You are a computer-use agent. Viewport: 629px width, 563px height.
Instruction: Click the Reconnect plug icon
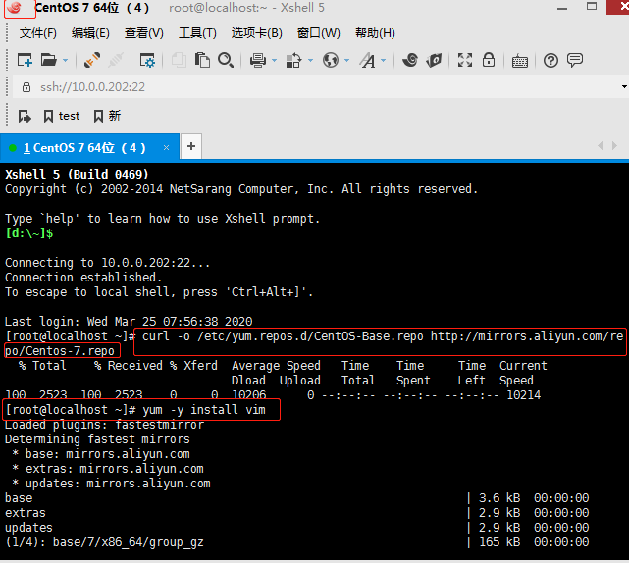pyautogui.click(x=92, y=60)
